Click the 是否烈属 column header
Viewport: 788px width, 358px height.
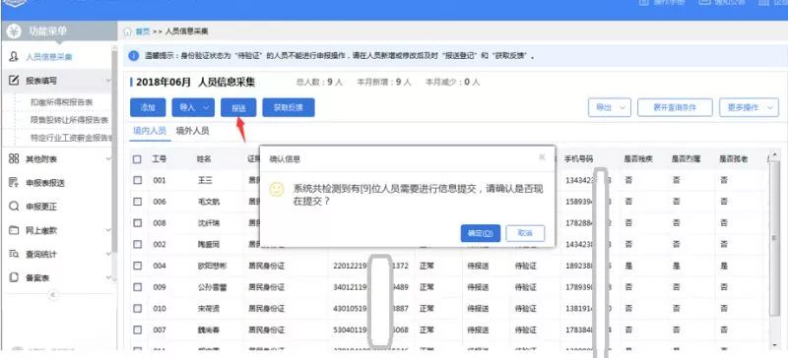[x=686, y=159]
